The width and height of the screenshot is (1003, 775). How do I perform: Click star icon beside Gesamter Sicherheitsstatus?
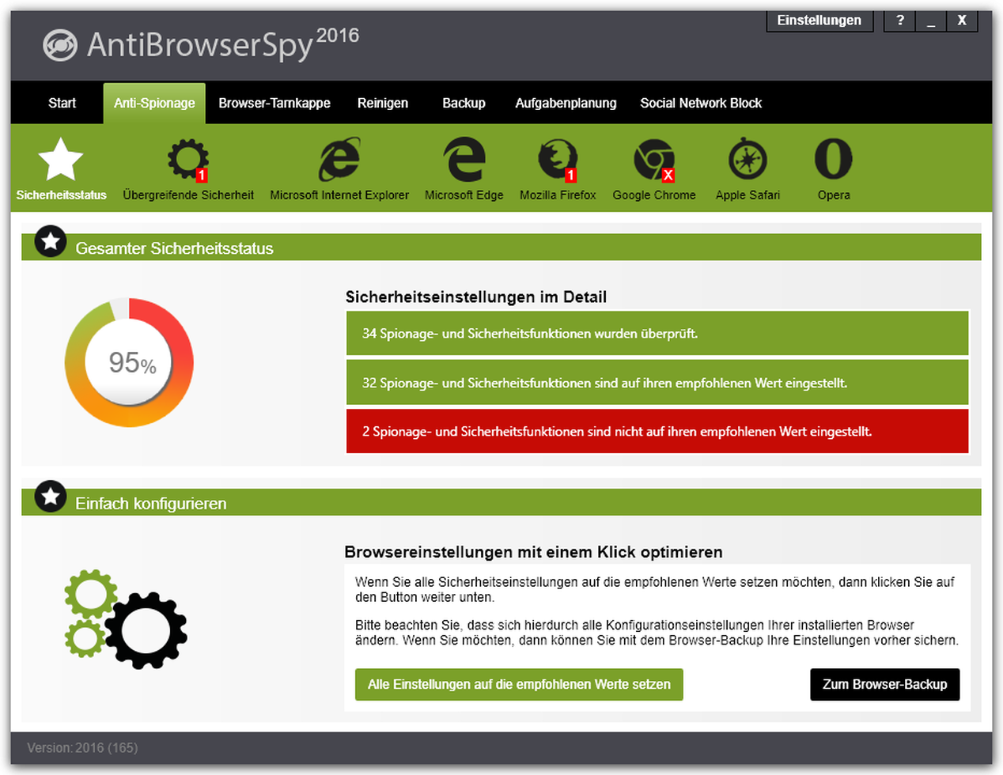pyautogui.click(x=51, y=241)
